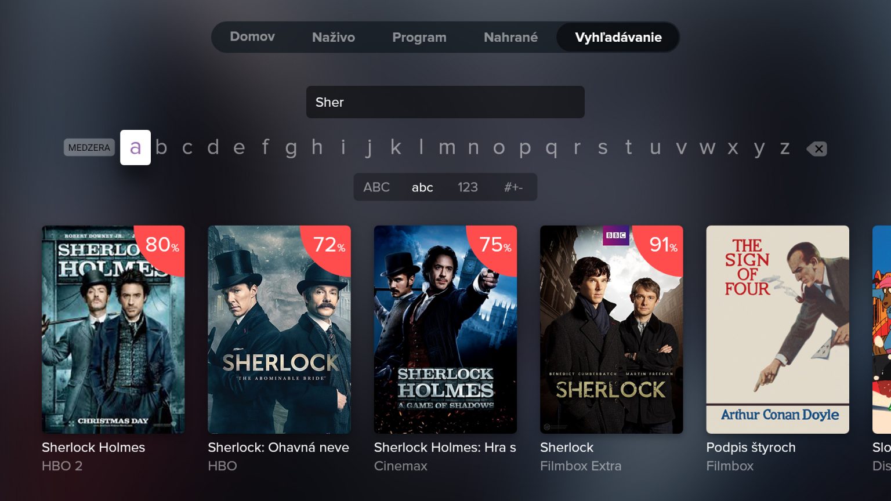Open Podpis štyroch Sign of Four poster
Screen dimensions: 891x501
(777, 329)
